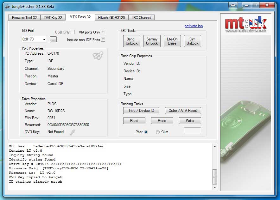Click the Outro / ATA Reset button

coord(183,111)
